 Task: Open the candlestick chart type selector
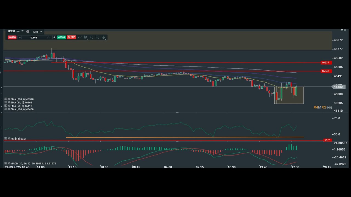coord(86,37)
